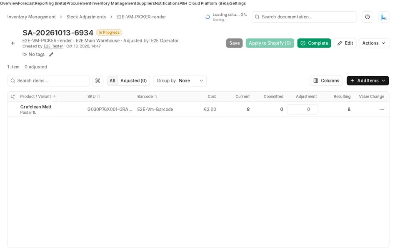Mark the adjustment as Complete
The image size is (400, 250).
(314, 43)
